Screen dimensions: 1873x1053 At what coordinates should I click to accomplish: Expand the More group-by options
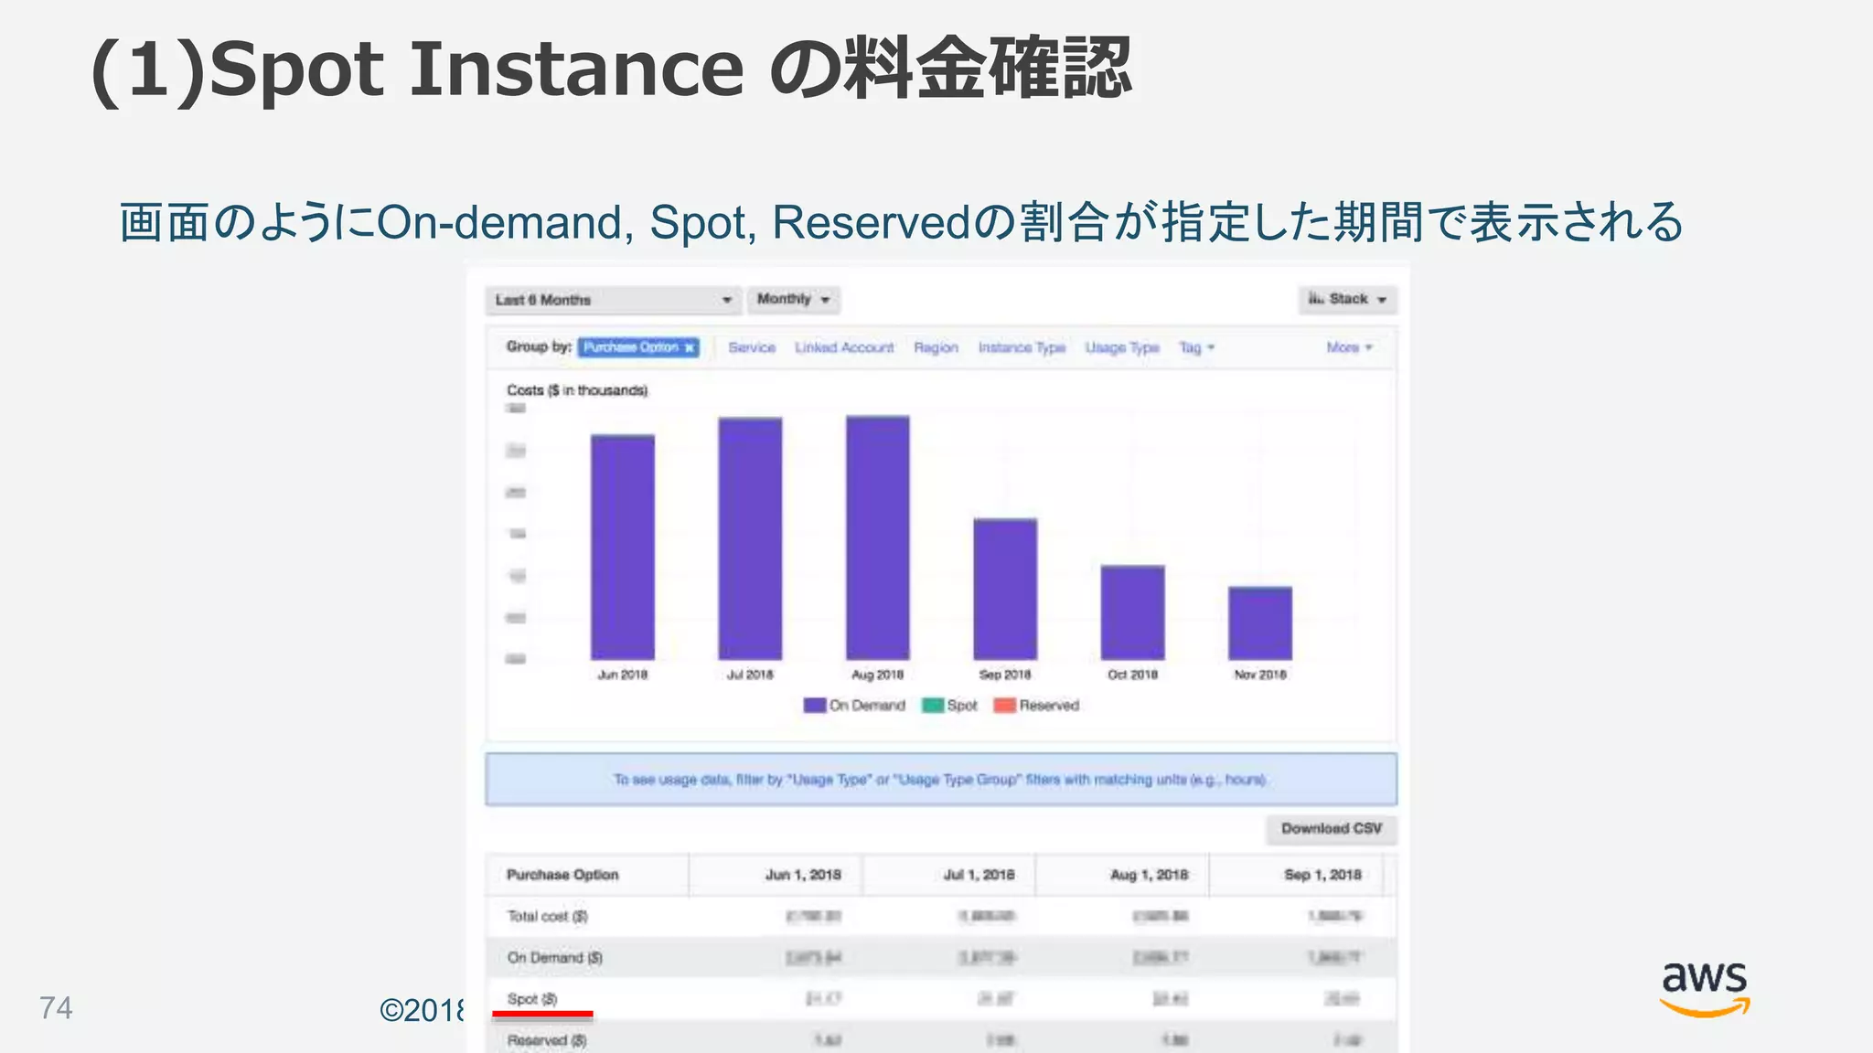[1349, 347]
